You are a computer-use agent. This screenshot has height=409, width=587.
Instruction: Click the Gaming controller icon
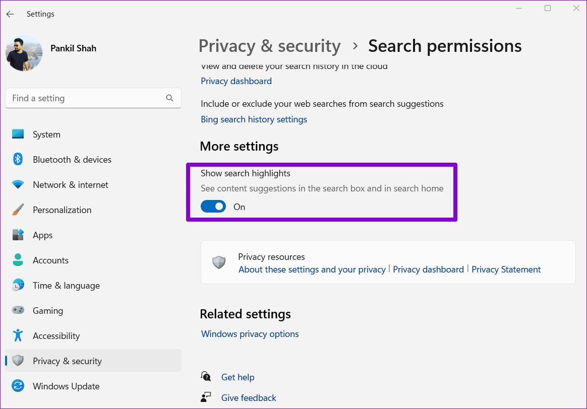[18, 310]
